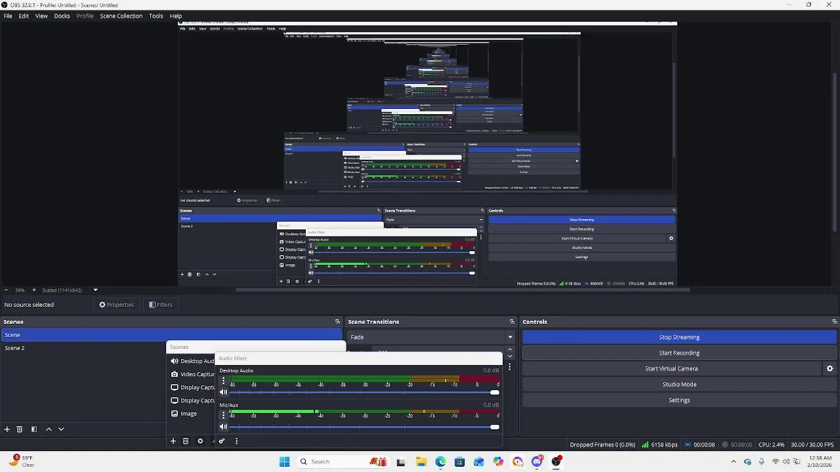The width and height of the screenshot is (840, 472).
Task: Click the Properties button
Action: pos(116,305)
